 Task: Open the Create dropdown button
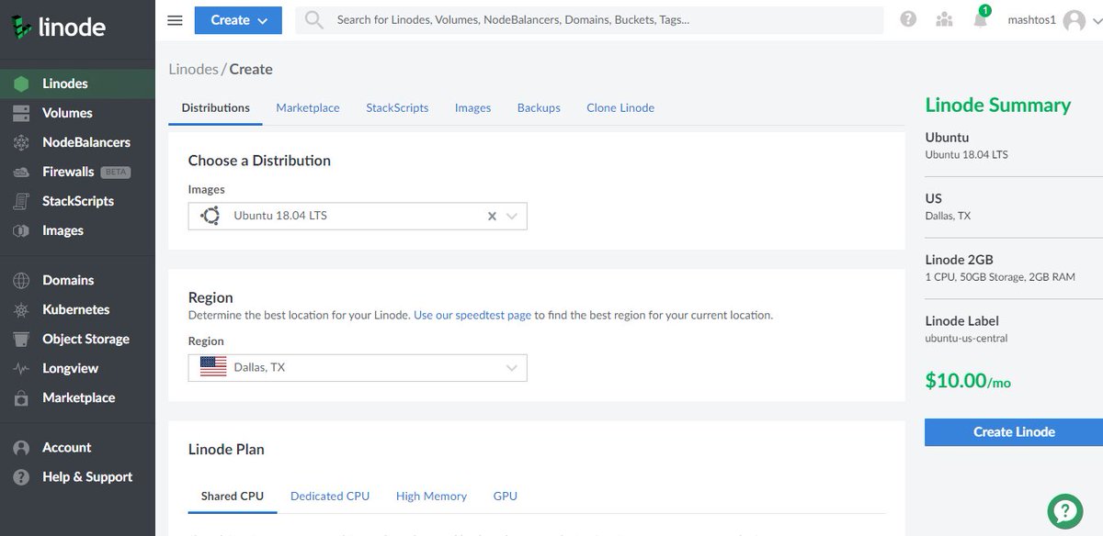click(x=238, y=20)
